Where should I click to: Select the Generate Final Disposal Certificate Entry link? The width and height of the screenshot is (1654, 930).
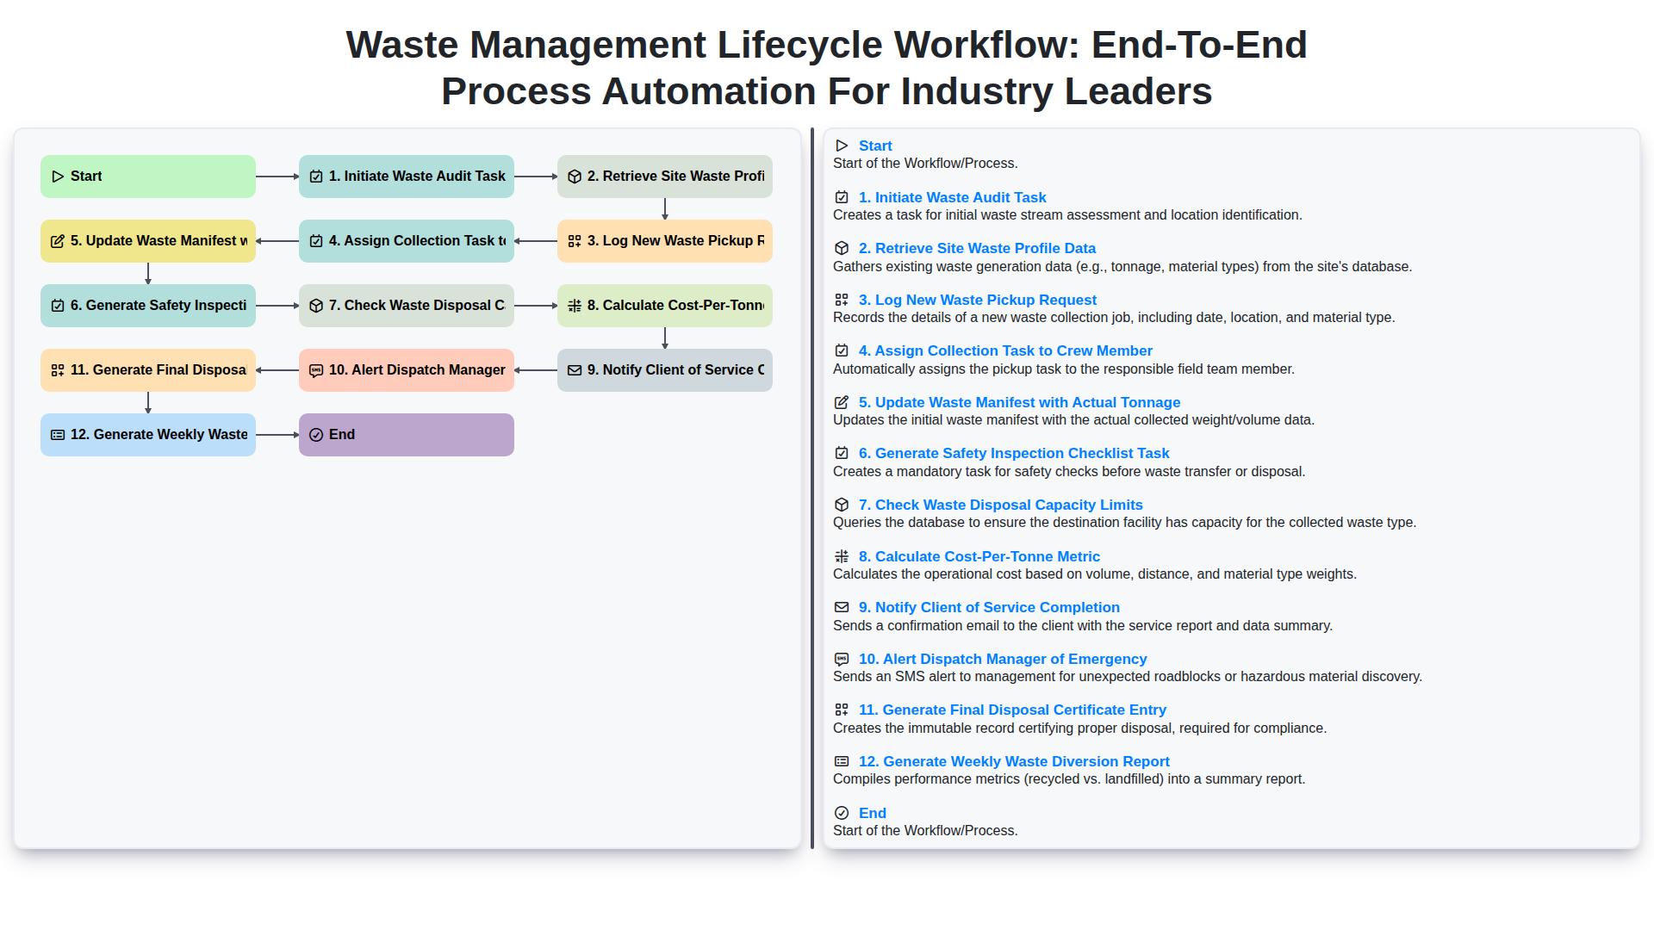click(x=1012, y=710)
